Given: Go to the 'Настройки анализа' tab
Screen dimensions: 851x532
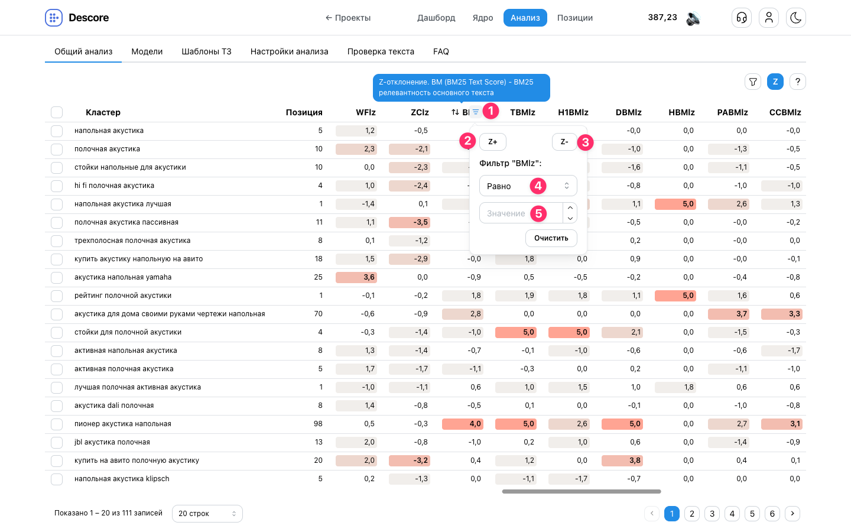Looking at the screenshot, I should (290, 51).
